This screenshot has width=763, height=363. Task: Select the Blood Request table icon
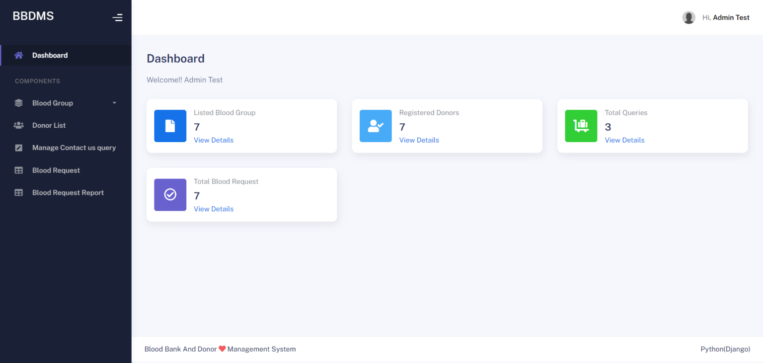(18, 170)
